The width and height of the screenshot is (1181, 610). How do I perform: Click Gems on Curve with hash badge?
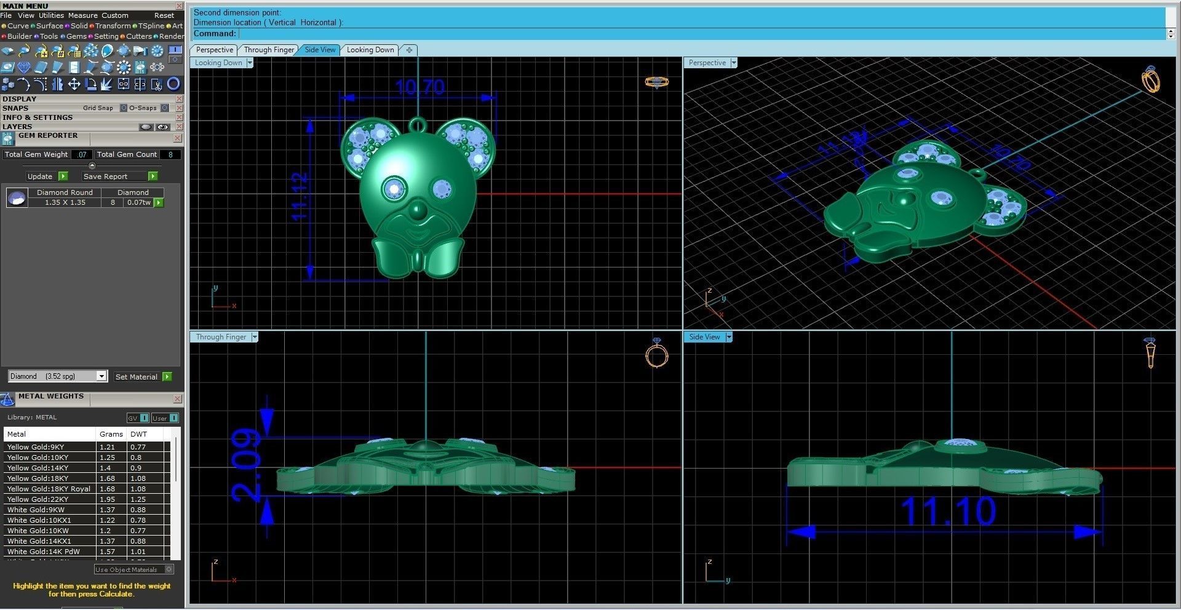[57, 50]
